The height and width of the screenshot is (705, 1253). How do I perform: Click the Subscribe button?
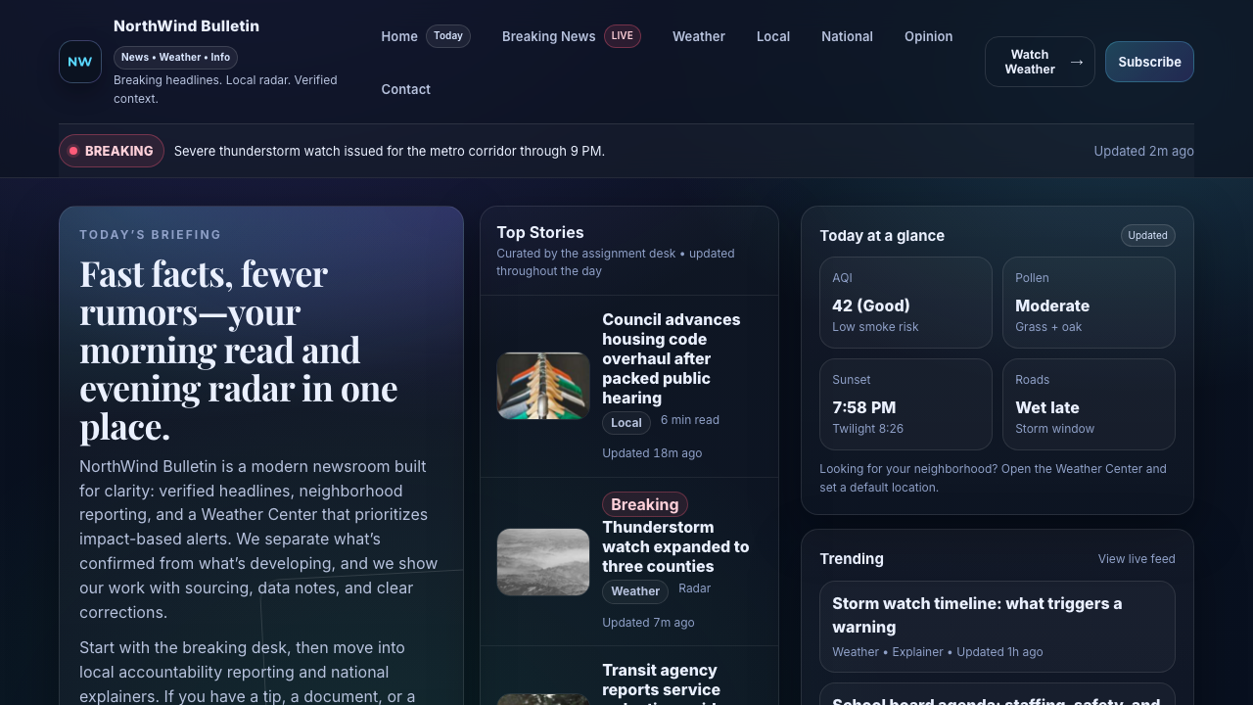pyautogui.click(x=1148, y=61)
